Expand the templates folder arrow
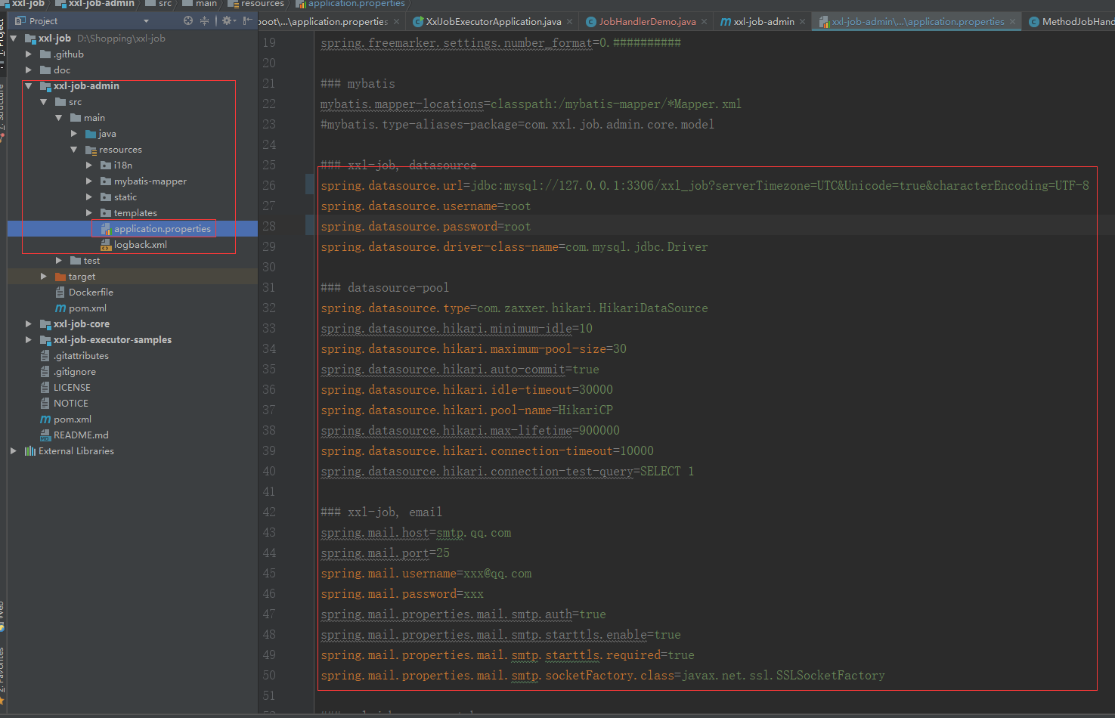This screenshot has width=1115, height=718. point(88,212)
